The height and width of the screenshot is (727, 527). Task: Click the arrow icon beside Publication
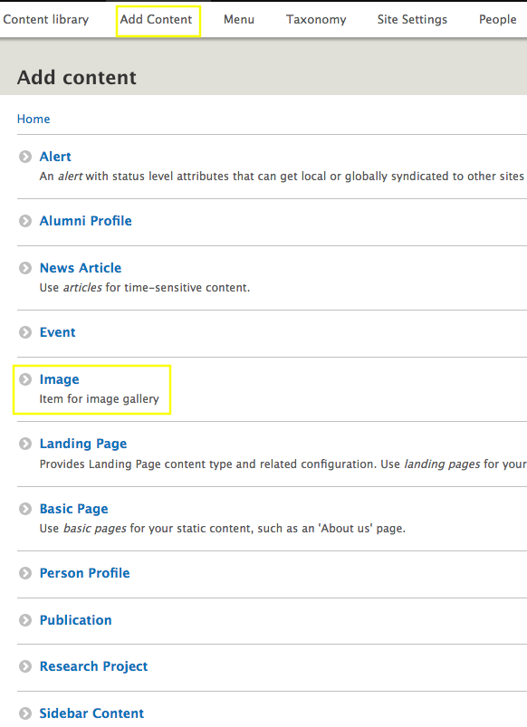point(26,620)
